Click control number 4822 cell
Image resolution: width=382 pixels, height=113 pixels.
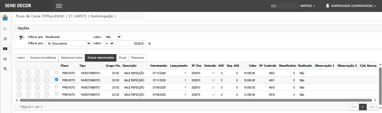[272, 73]
